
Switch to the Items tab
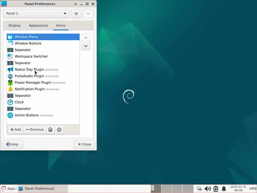tap(61, 26)
